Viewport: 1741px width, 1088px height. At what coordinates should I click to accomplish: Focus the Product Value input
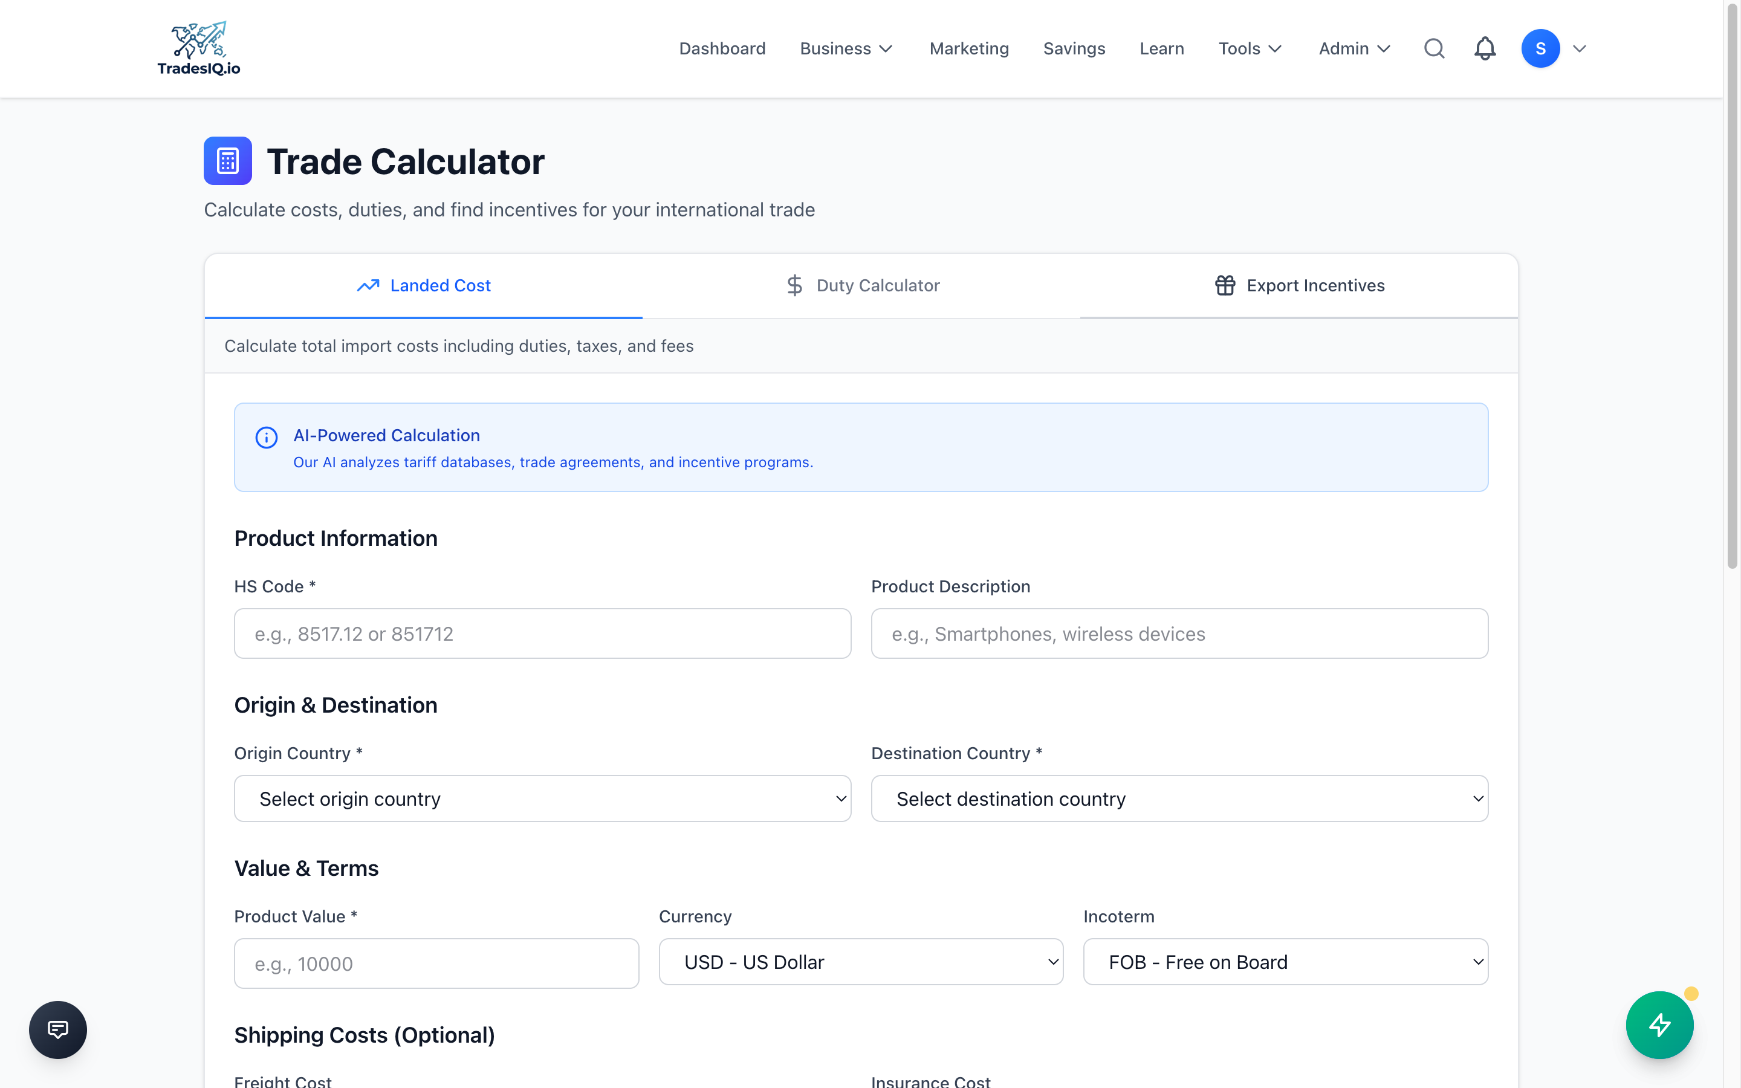[436, 963]
